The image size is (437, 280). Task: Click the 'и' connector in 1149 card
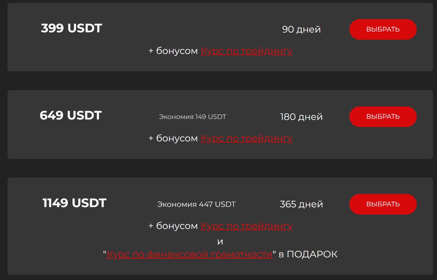click(x=220, y=242)
